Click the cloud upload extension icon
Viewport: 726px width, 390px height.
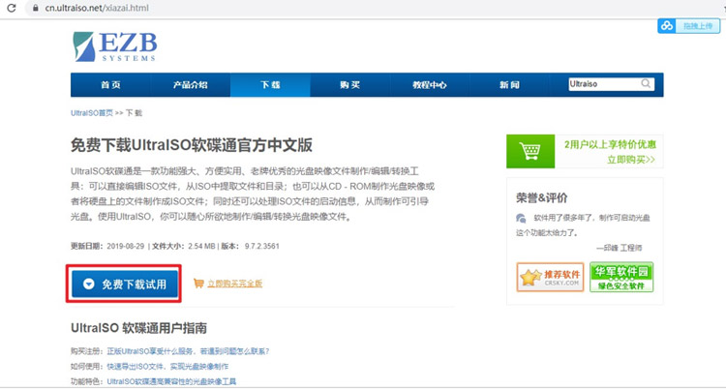click(667, 26)
